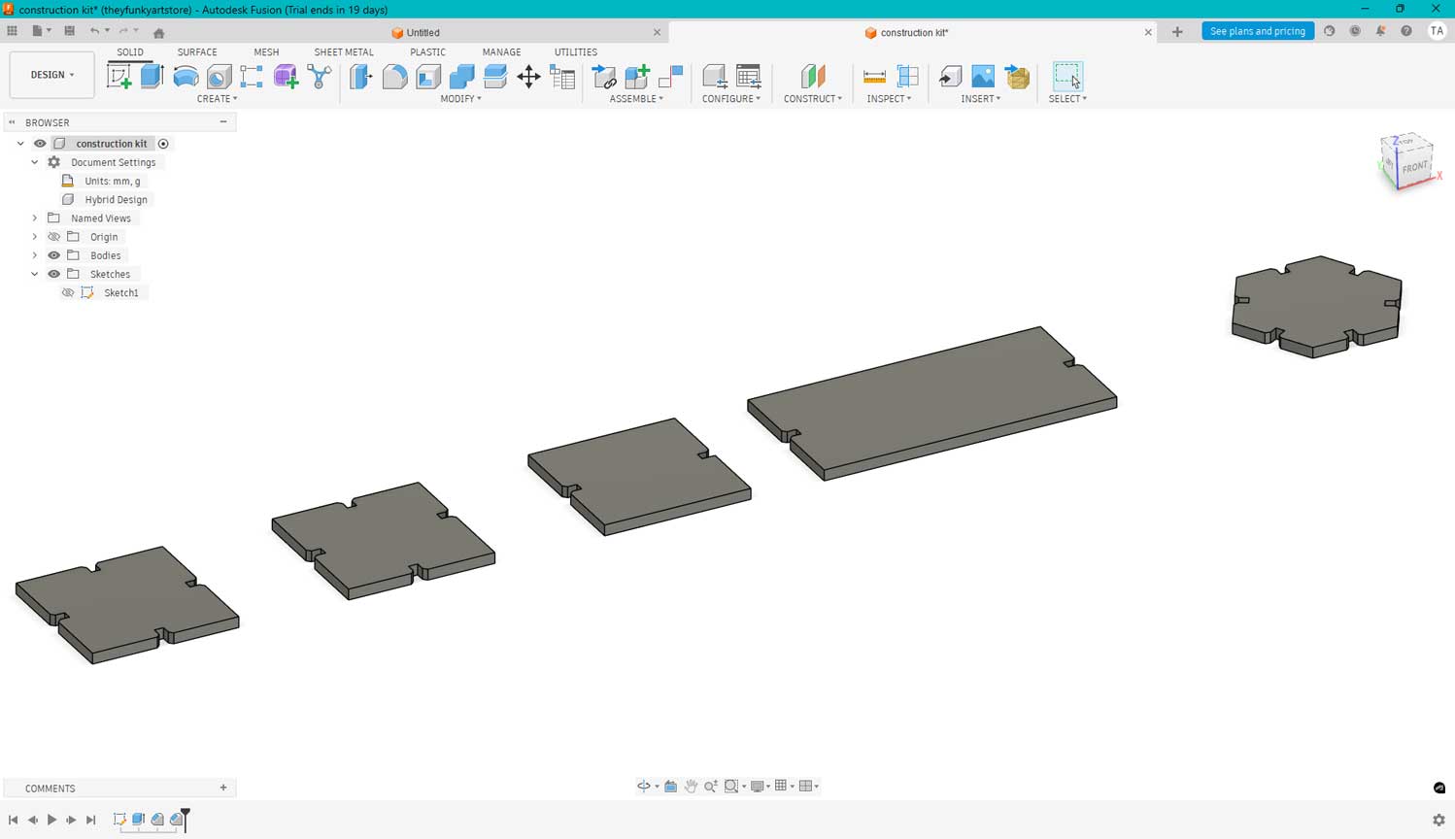Pick the Hole tool in Create
Screen dimensions: 1455x839
(219, 77)
